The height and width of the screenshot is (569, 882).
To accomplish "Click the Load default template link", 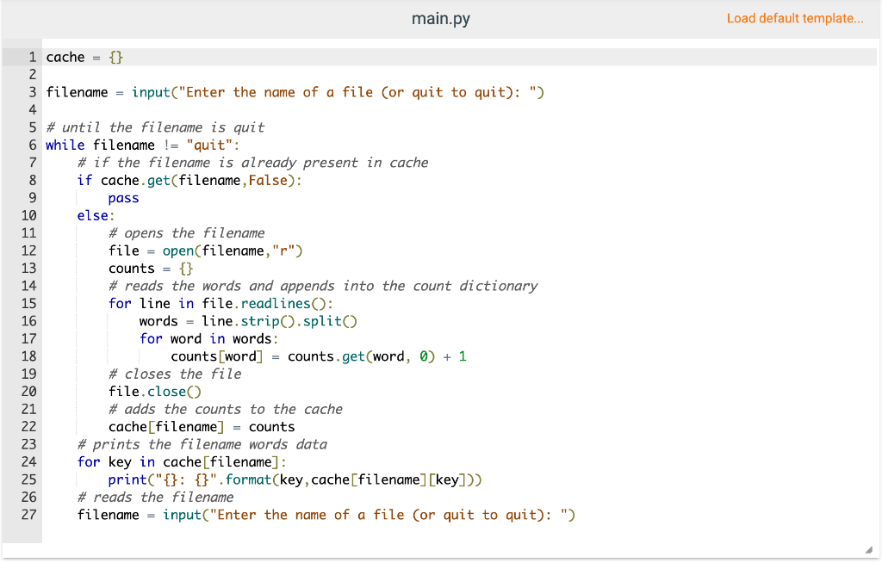I will (x=794, y=18).
